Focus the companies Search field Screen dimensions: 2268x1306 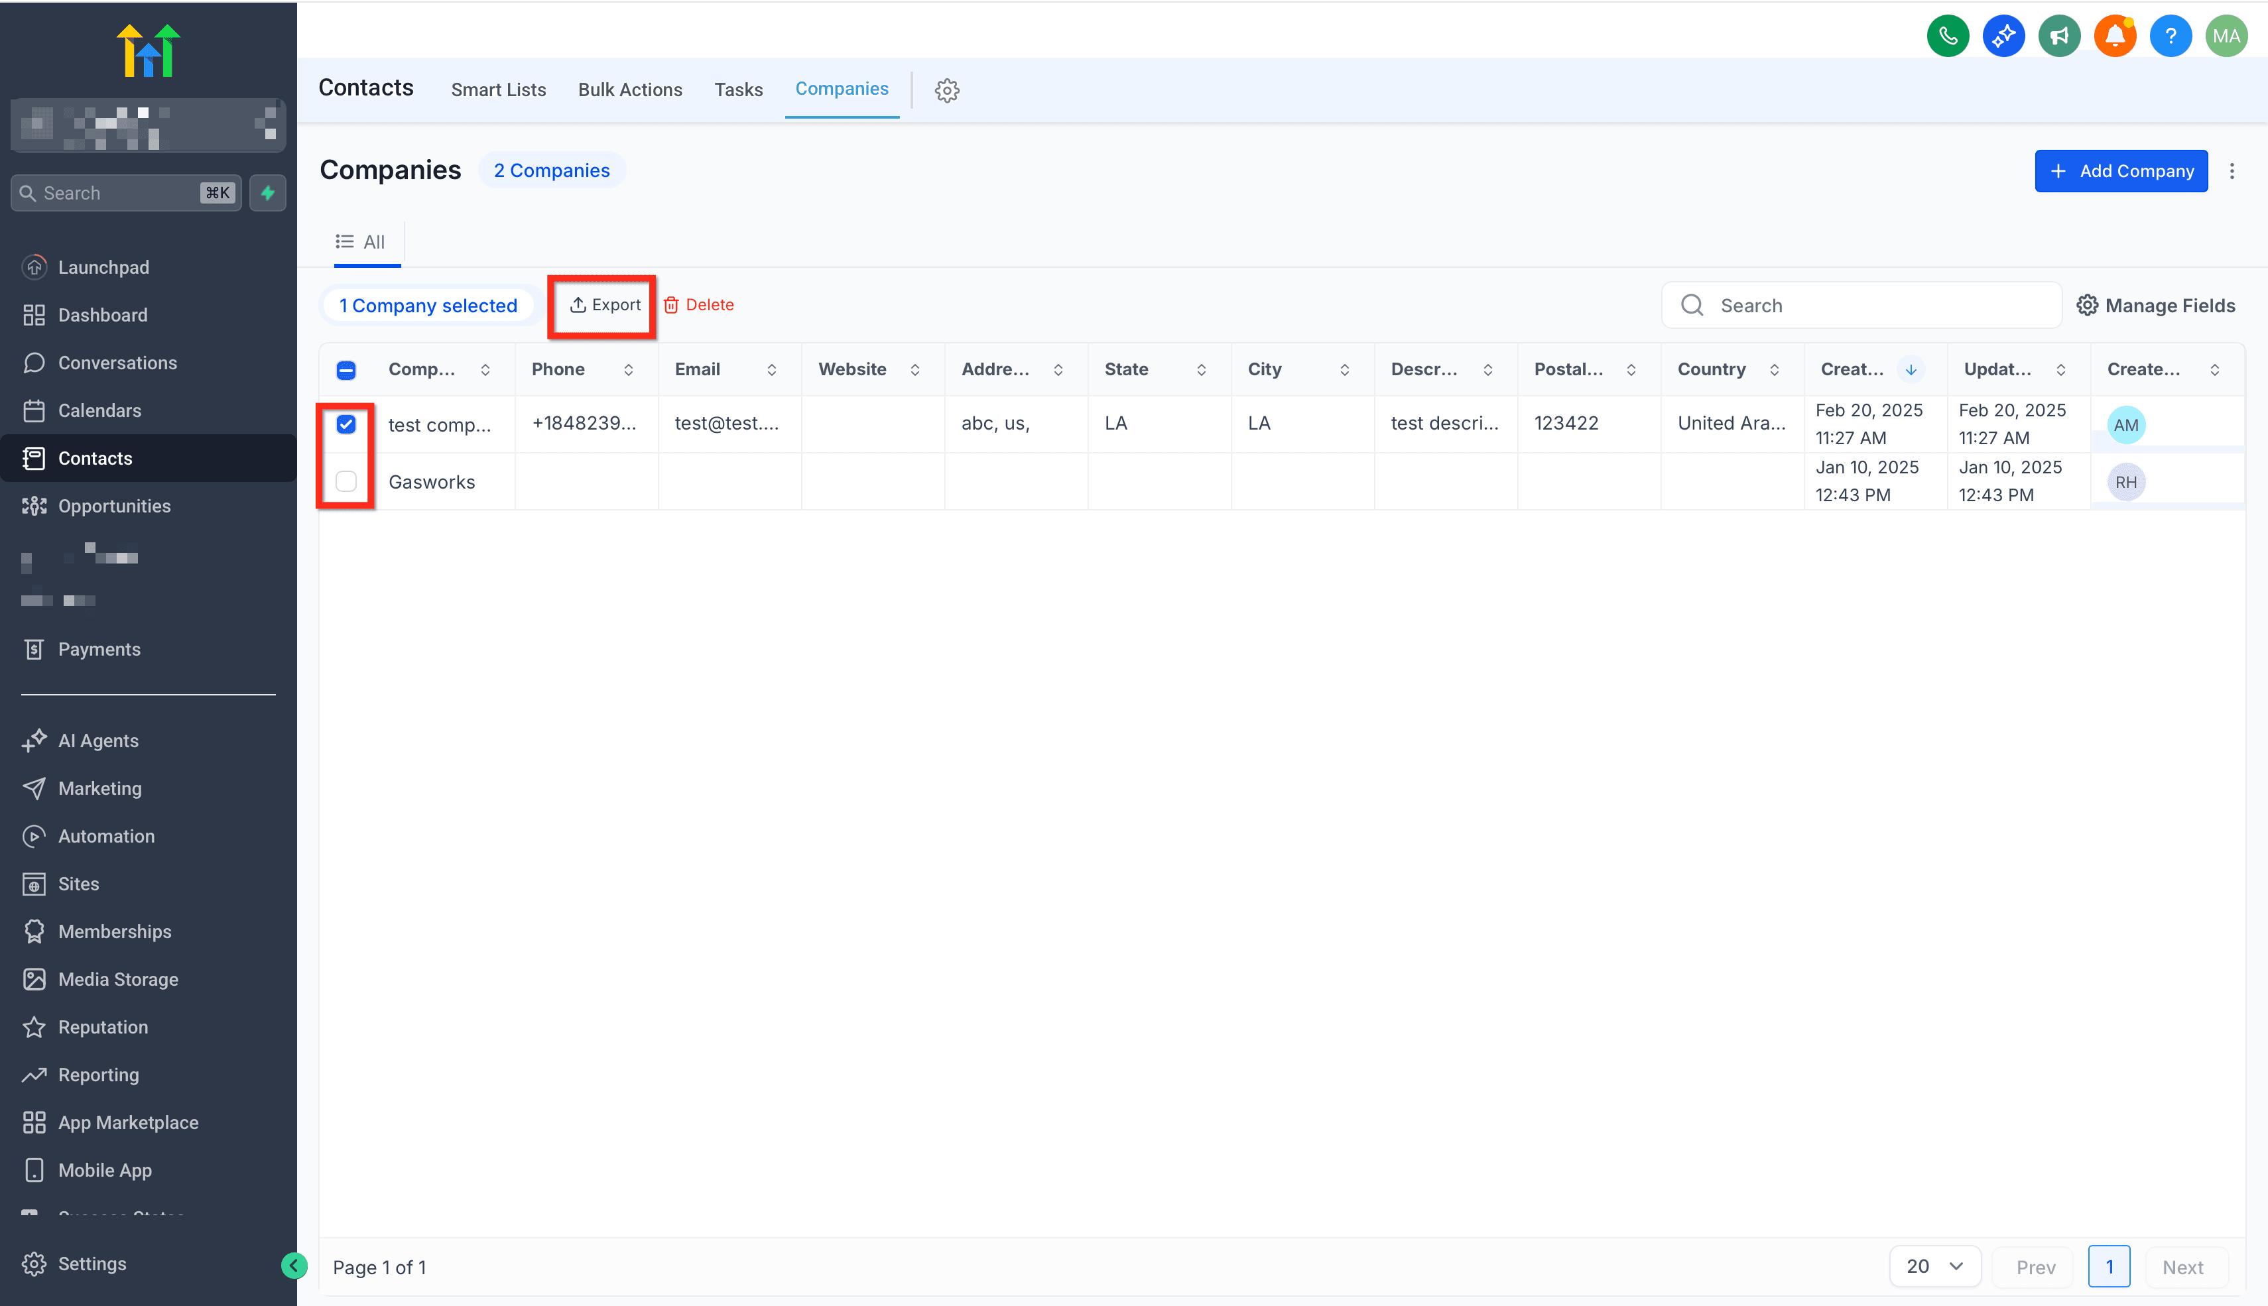pyautogui.click(x=1861, y=306)
